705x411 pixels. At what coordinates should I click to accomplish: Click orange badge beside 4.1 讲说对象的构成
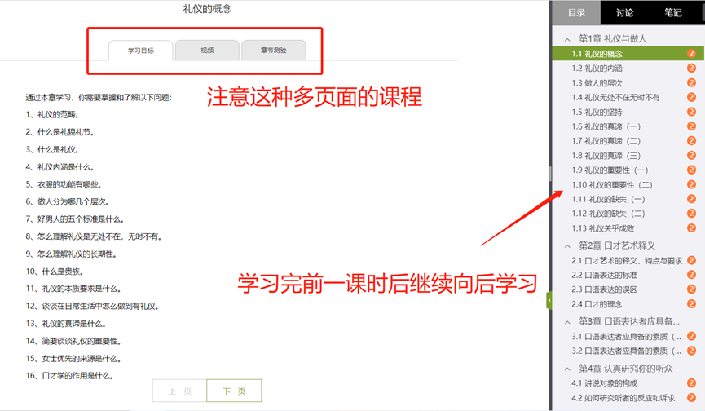point(691,383)
